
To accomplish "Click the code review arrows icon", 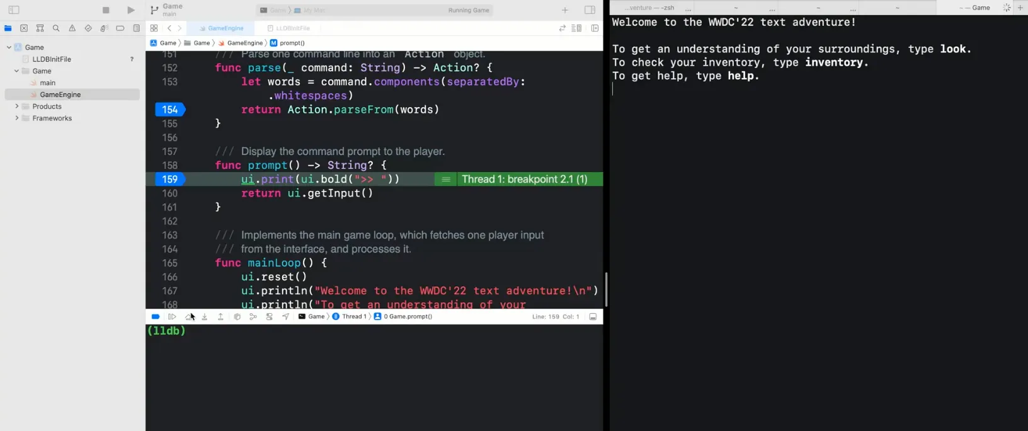I will pyautogui.click(x=563, y=28).
